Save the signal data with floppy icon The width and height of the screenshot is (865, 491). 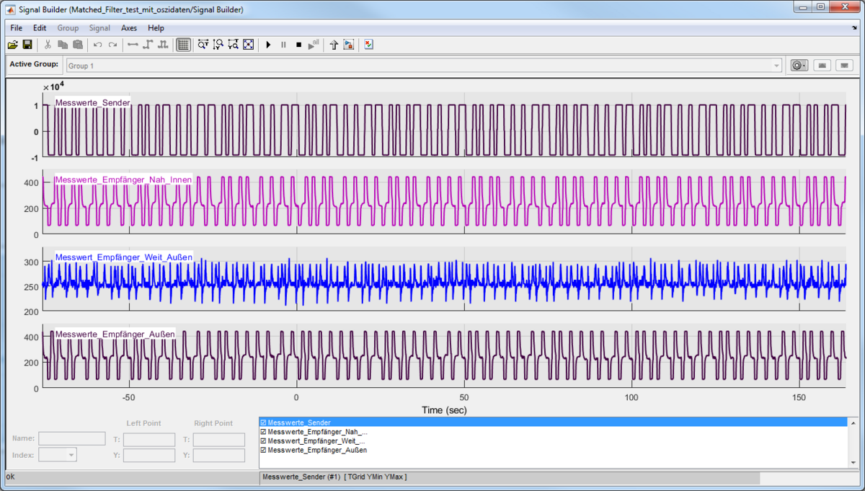[x=27, y=45]
